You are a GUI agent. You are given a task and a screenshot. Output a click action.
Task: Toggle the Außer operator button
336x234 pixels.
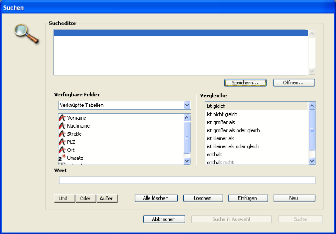[x=106, y=198]
